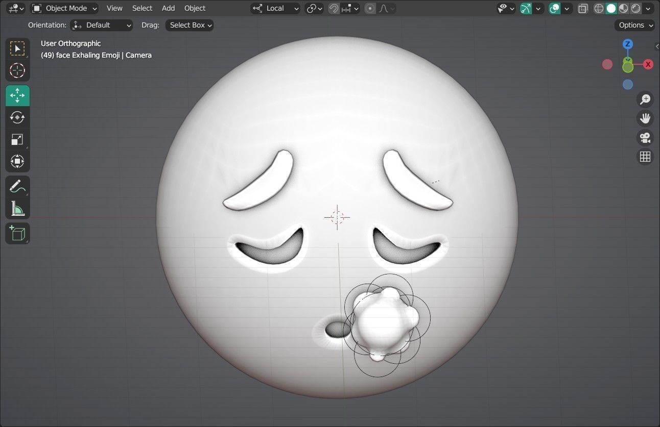Pick the Transform tool
The width and height of the screenshot is (660, 427).
17,162
